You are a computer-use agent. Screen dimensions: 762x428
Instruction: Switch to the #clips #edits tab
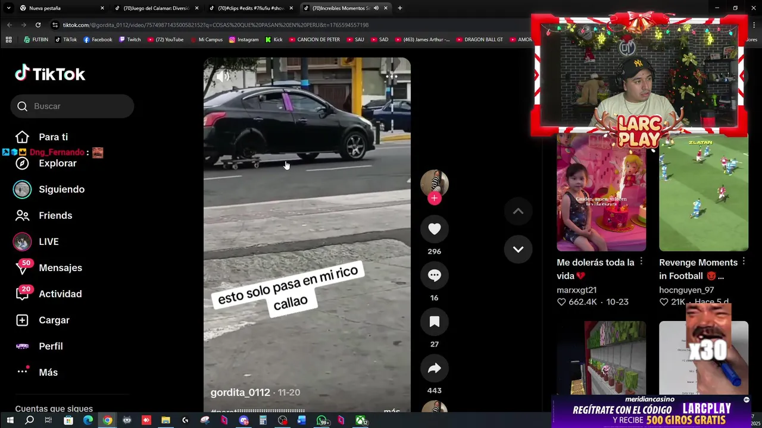(251, 8)
